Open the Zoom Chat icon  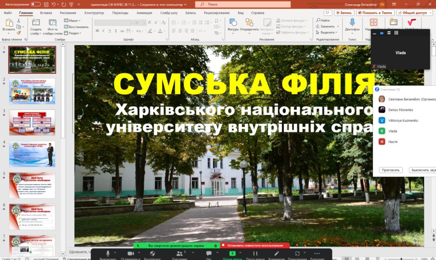coord(209,253)
